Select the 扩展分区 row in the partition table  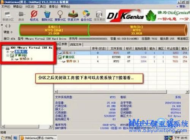(x=122, y=57)
